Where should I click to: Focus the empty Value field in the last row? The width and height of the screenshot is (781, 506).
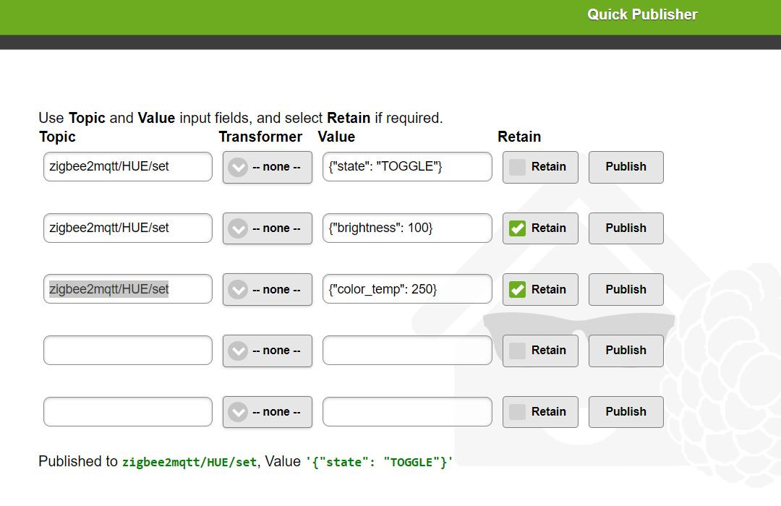(x=407, y=412)
